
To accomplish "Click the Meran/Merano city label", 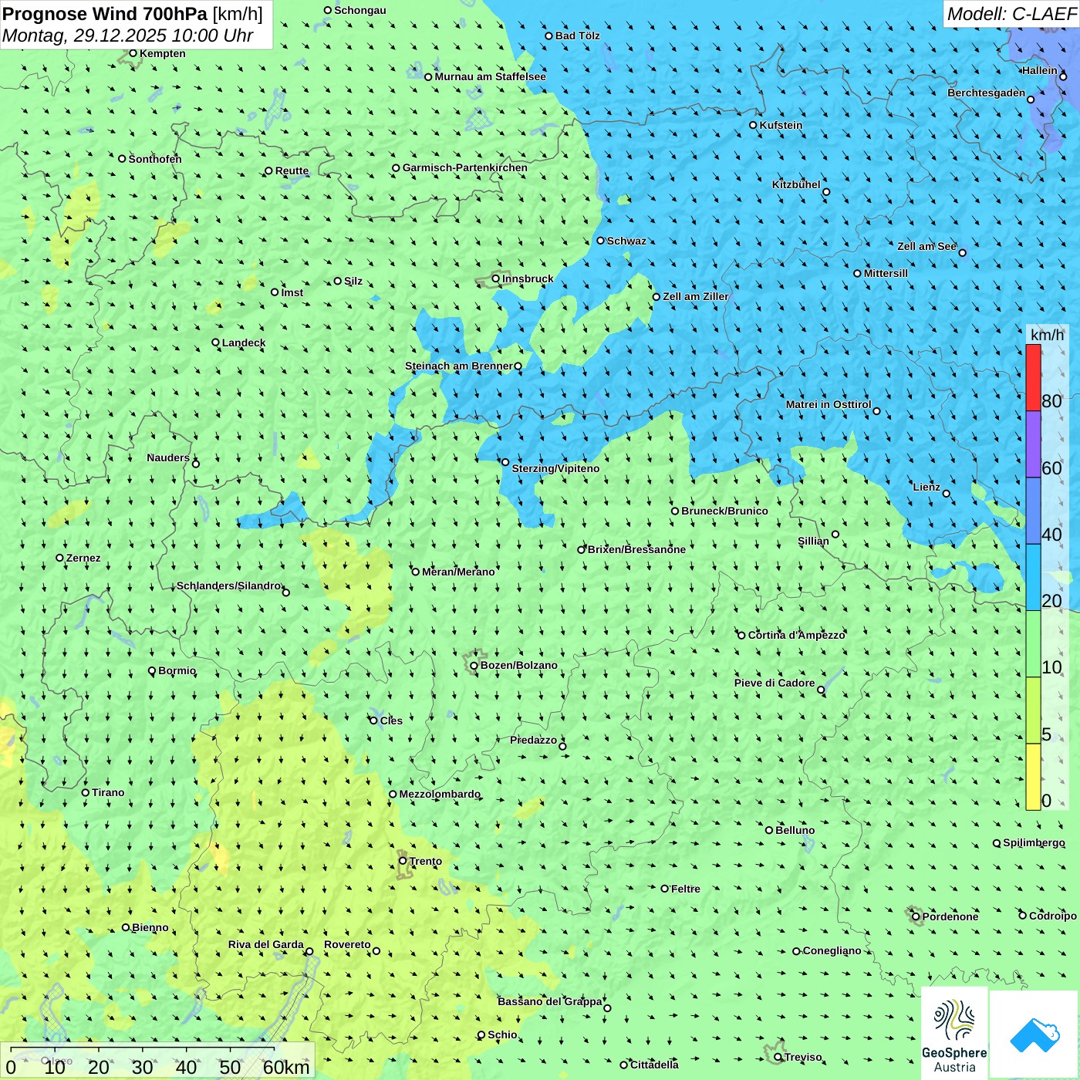I will click(x=458, y=572).
